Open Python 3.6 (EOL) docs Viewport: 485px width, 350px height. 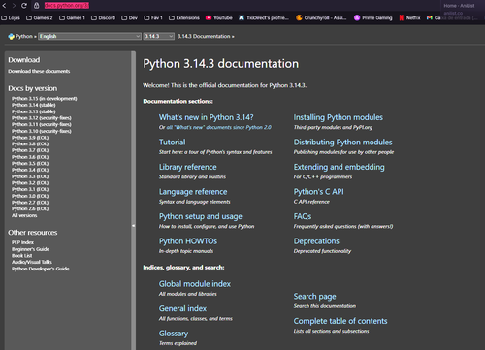pos(30,157)
